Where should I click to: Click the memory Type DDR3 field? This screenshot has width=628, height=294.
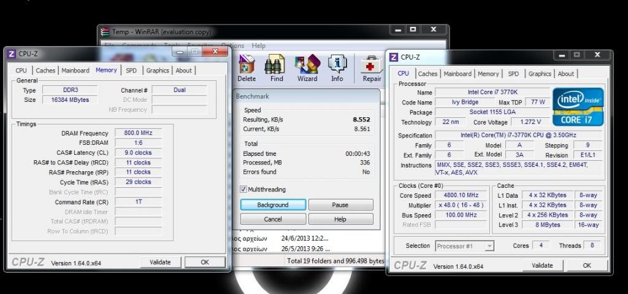(70, 90)
